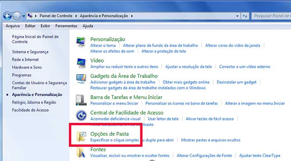Click Restaurar gadgets da área de trabalho link

[x=148, y=88]
